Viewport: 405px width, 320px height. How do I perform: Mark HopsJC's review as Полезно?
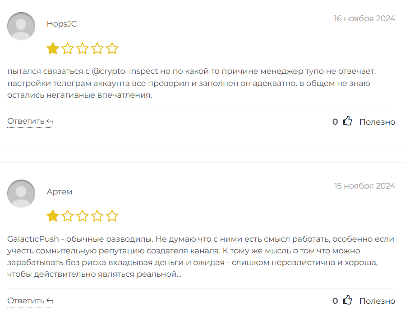(377, 122)
